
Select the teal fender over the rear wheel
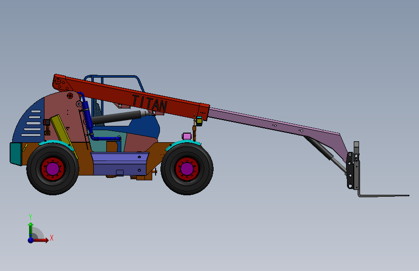click(56, 144)
